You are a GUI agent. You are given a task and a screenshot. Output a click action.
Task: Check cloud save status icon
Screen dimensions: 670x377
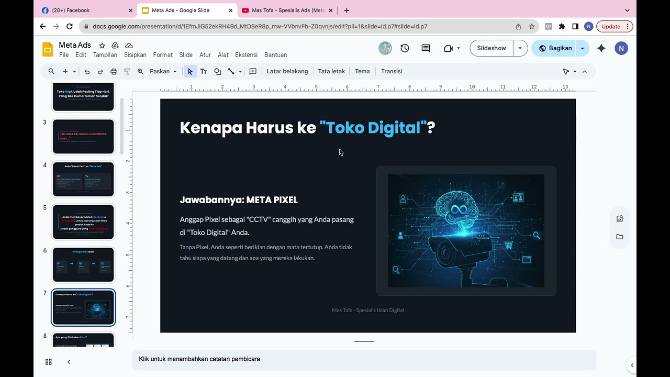coord(129,46)
